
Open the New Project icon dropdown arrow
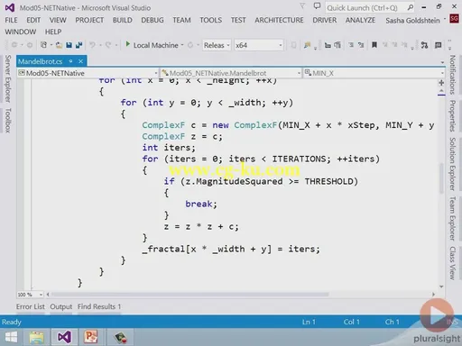click(51, 45)
